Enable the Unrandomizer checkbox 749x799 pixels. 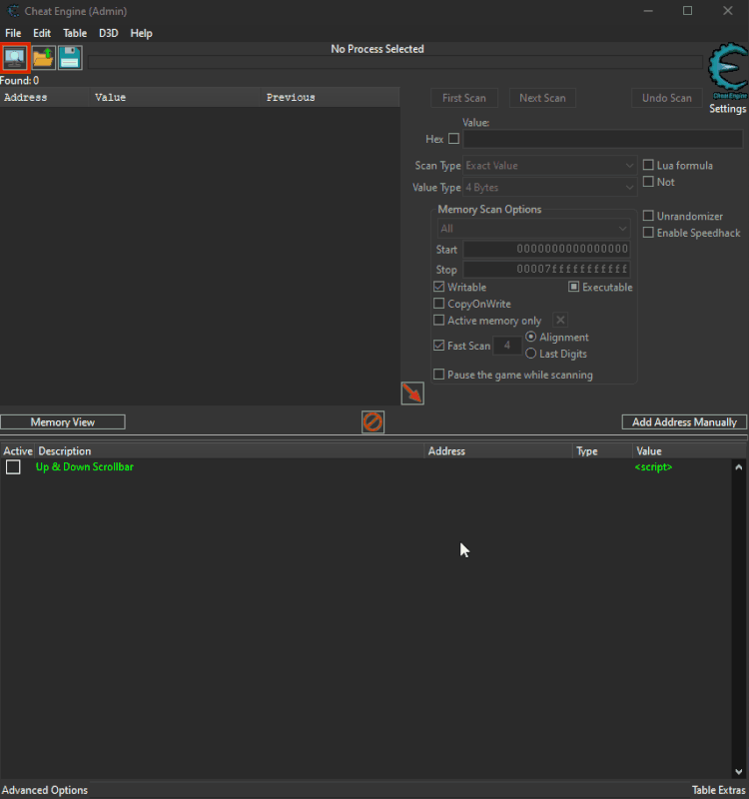point(648,216)
